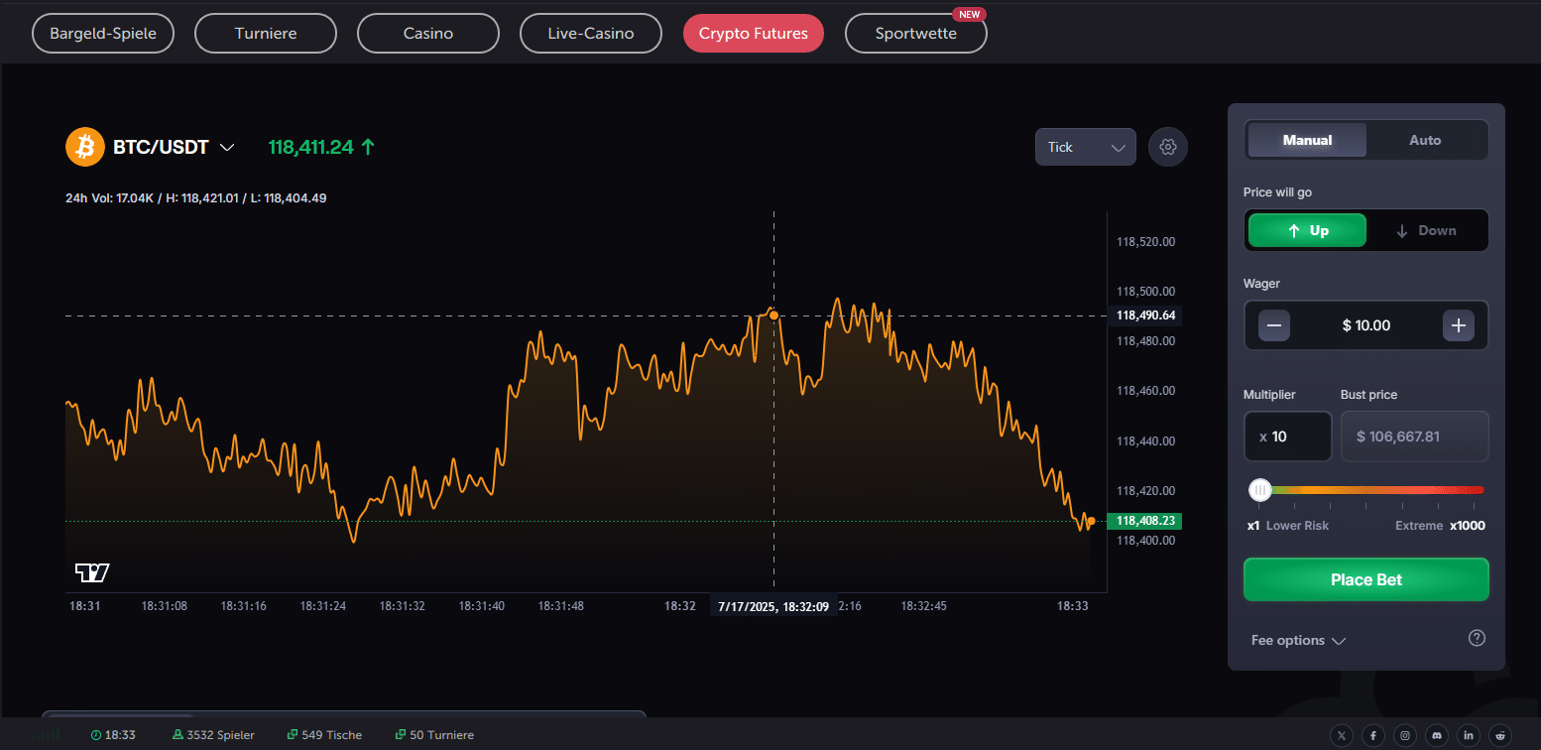Click the multiplier risk slider handle
The image size is (1541, 750).
point(1259,489)
